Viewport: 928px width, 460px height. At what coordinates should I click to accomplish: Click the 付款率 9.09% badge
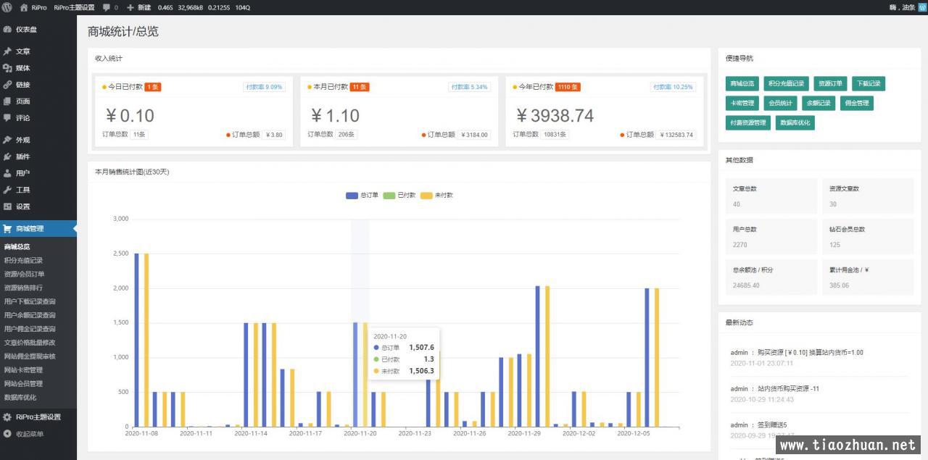(x=265, y=87)
